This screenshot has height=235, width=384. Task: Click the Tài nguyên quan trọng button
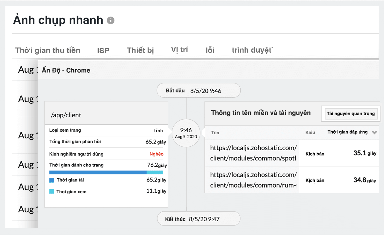coord(350,114)
